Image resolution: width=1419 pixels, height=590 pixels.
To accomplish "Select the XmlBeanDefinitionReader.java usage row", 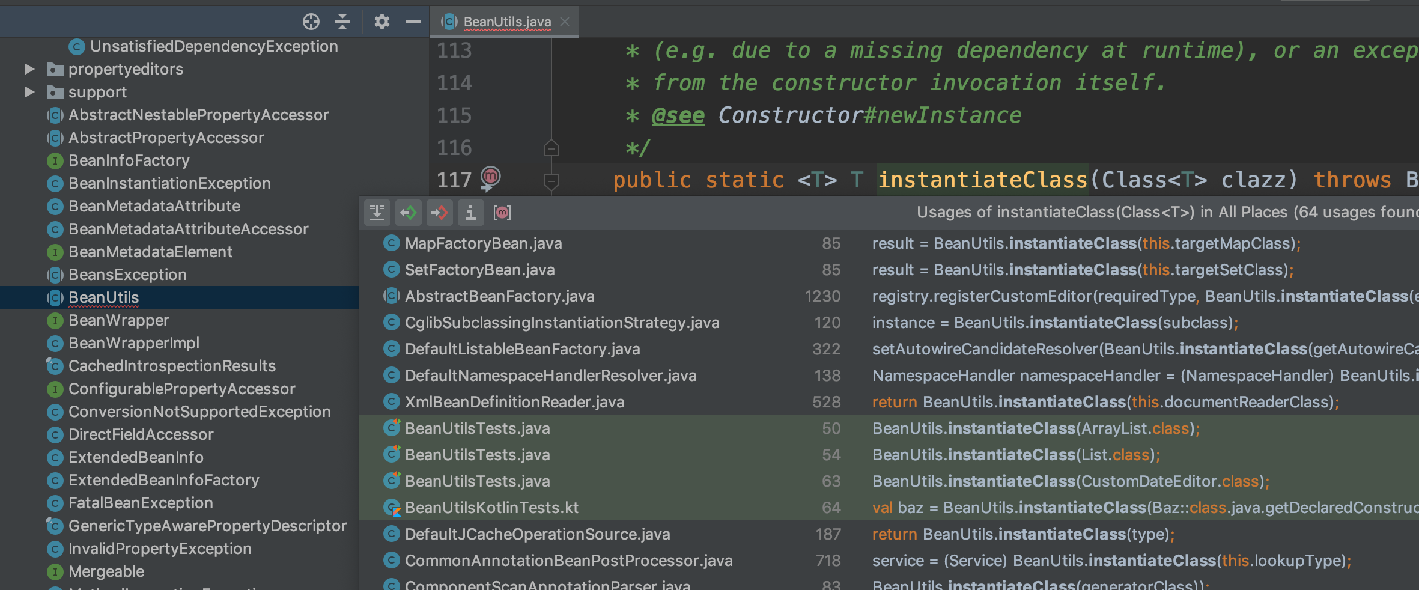I will tap(514, 402).
